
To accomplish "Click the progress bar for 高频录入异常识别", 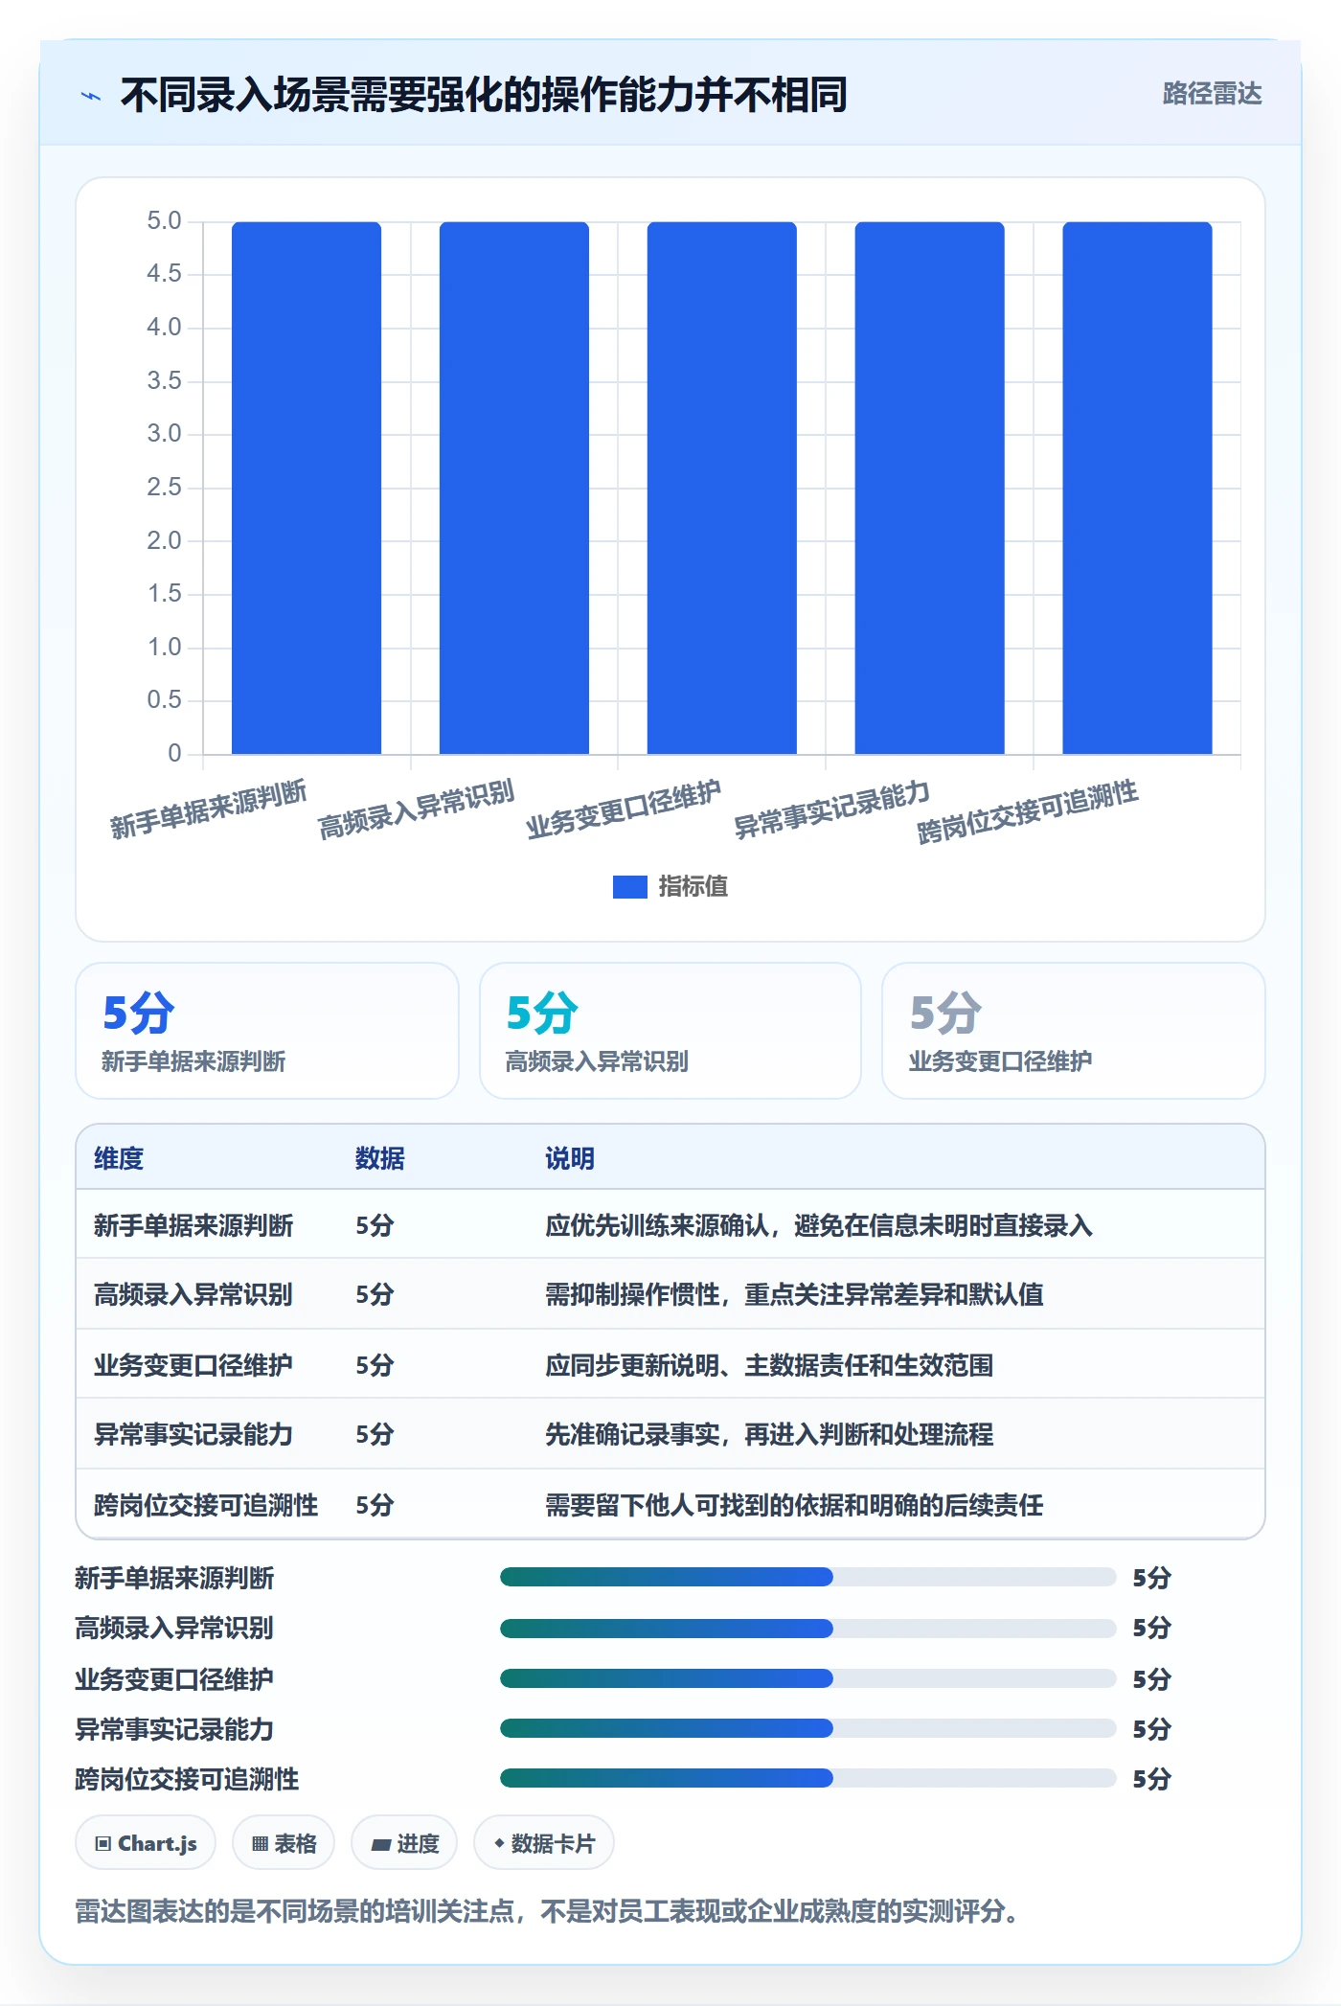I will tap(808, 1628).
